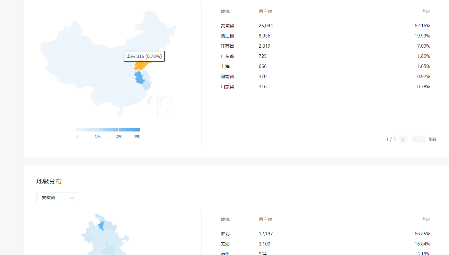
Task: Click the 7.00% share value
Action: [424, 46]
